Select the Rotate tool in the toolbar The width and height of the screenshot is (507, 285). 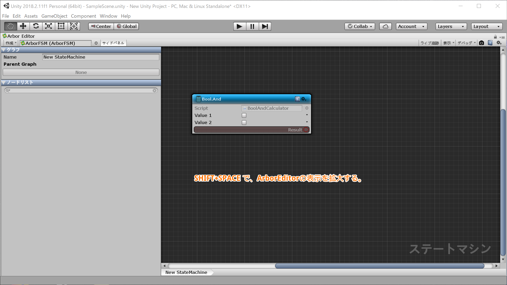coord(36,26)
